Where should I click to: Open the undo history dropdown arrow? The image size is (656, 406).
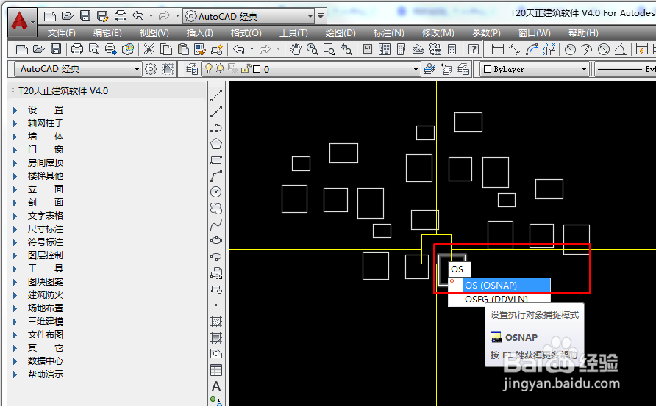252,49
